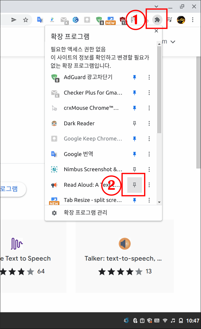This screenshot has width=201, height=329.
Task: Unpin Google Keep Chrome extension
Action: coord(135,139)
